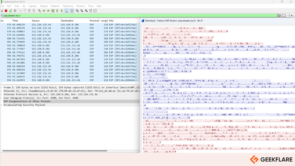This screenshot has height=166, width=295.
Task: Go back to previous packet
Action: [x=44, y=11]
